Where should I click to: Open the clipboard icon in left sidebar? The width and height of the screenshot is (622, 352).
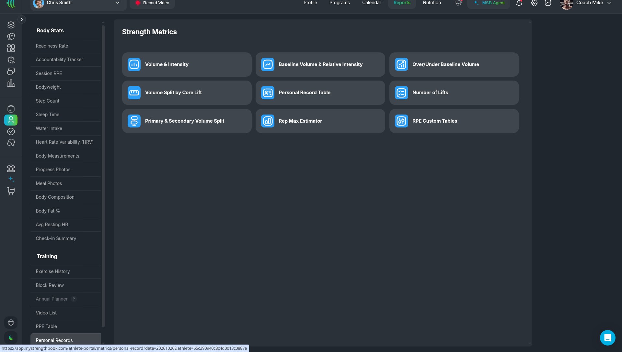click(11, 109)
